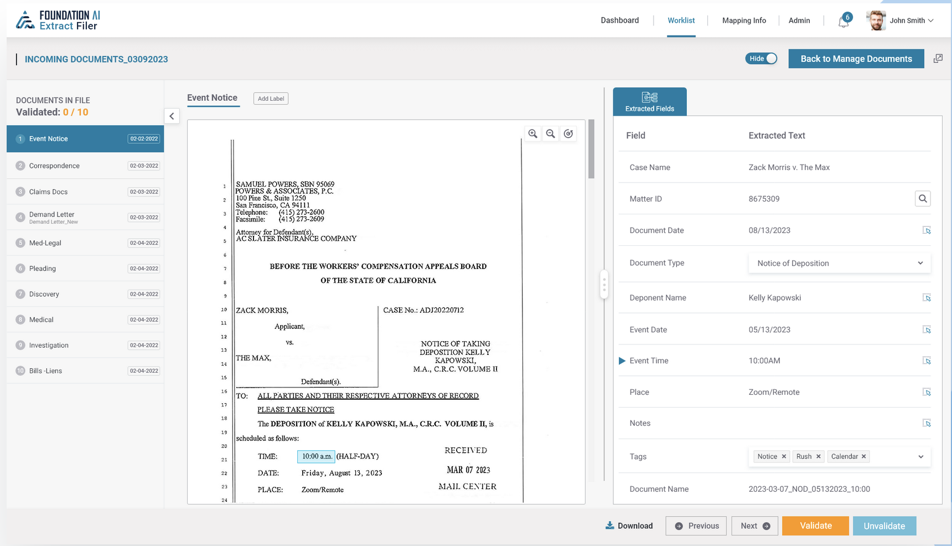Screen dimensions: 952x546
Task: Zoom into the document preview
Action: tap(532, 133)
